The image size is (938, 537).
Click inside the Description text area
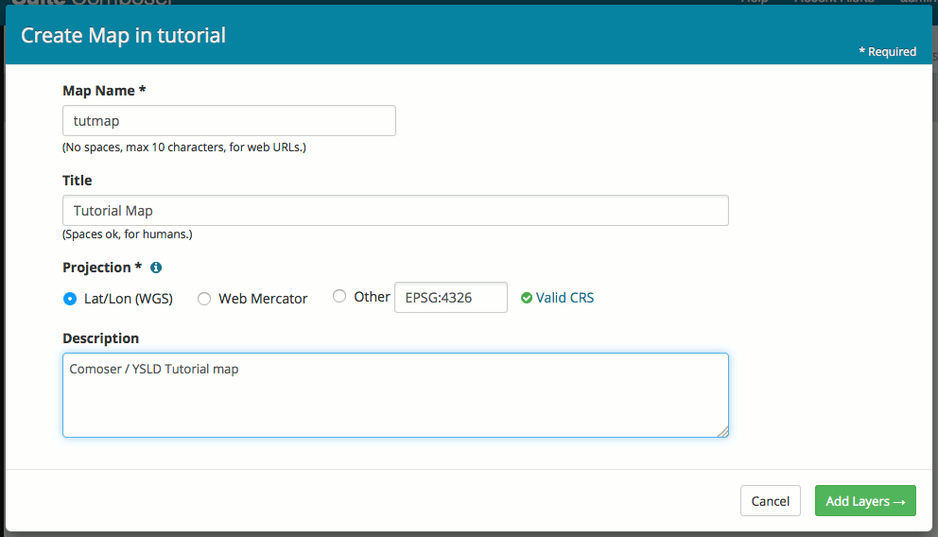395,395
